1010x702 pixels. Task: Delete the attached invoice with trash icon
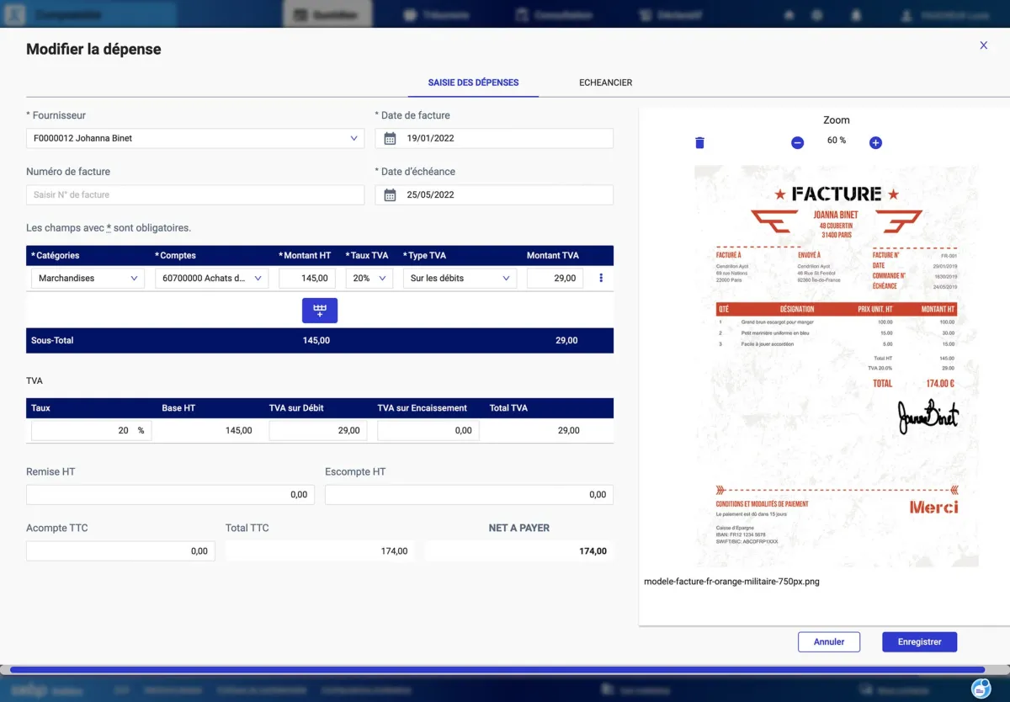pyautogui.click(x=699, y=143)
